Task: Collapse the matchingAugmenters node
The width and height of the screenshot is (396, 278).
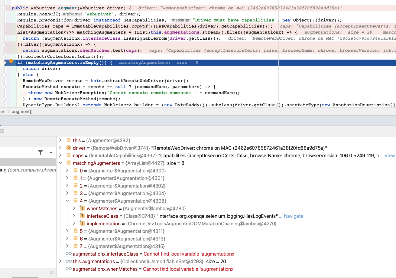Action: click(x=60, y=163)
